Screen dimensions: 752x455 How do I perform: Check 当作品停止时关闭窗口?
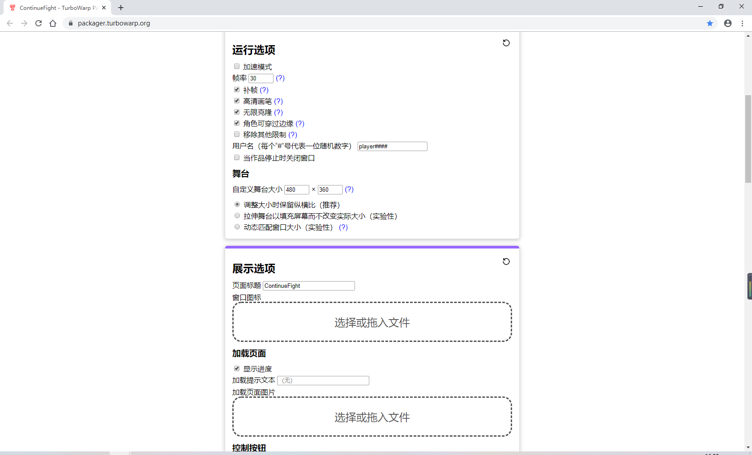[237, 158]
